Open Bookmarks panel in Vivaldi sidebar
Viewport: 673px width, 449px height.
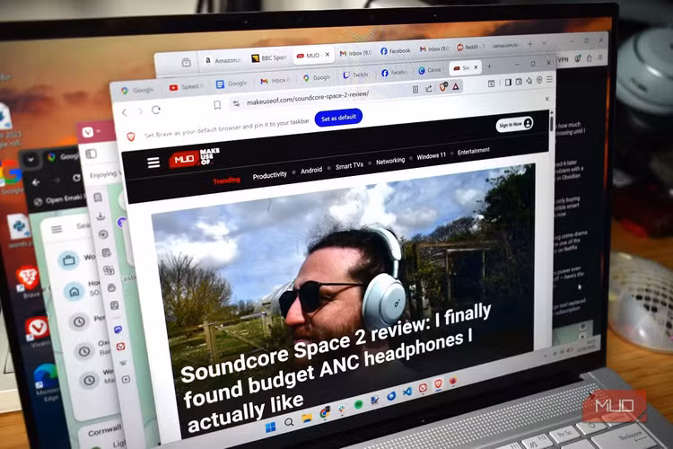[x=99, y=198]
